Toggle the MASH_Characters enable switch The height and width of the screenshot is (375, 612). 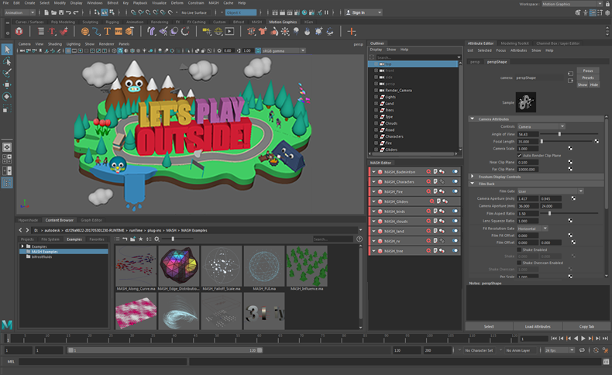[x=456, y=181]
